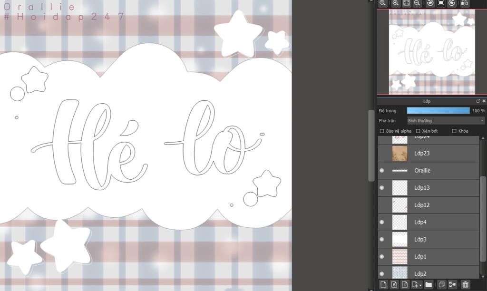Click the Orallie layer thumbnail
This screenshot has width=487, height=291.
(x=399, y=171)
